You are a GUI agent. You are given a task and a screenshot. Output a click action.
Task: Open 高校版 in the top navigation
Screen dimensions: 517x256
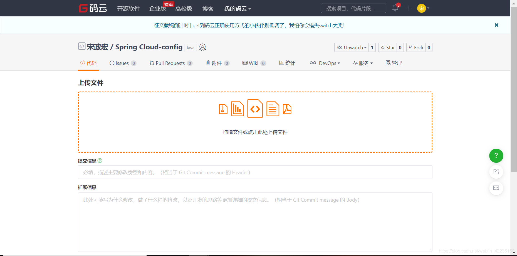tap(184, 9)
